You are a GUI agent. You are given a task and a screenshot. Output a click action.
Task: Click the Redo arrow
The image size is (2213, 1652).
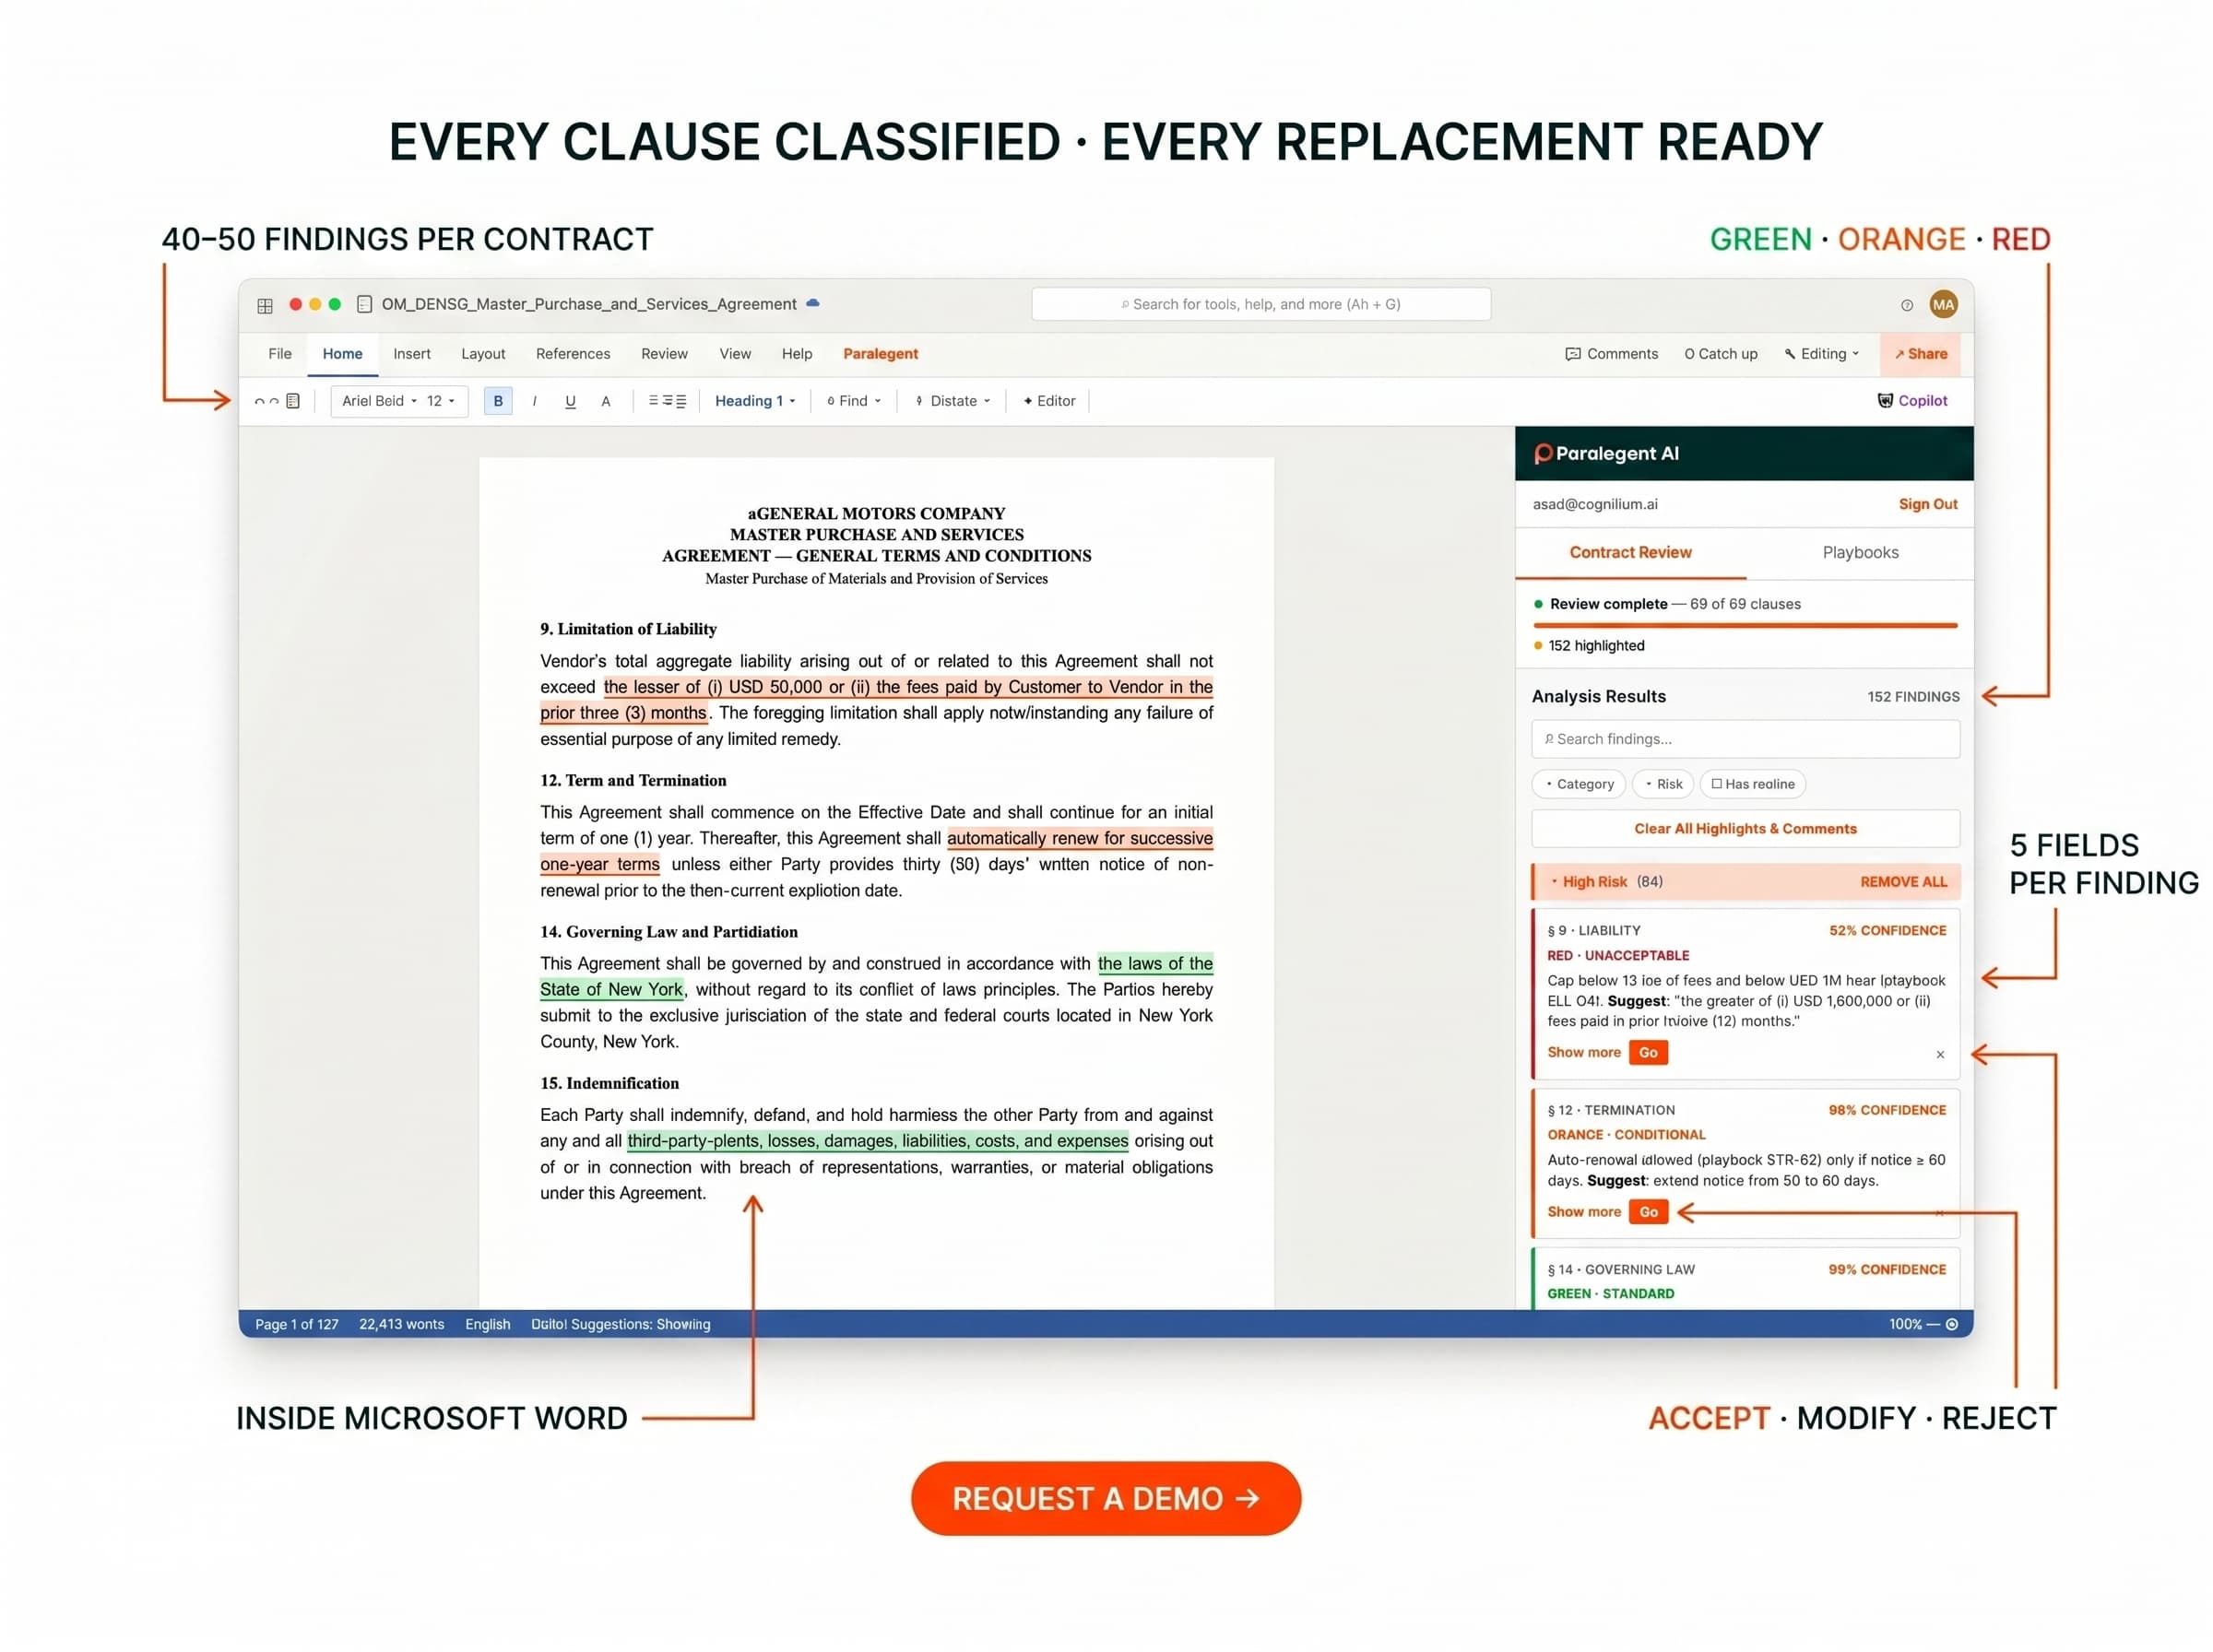(274, 402)
